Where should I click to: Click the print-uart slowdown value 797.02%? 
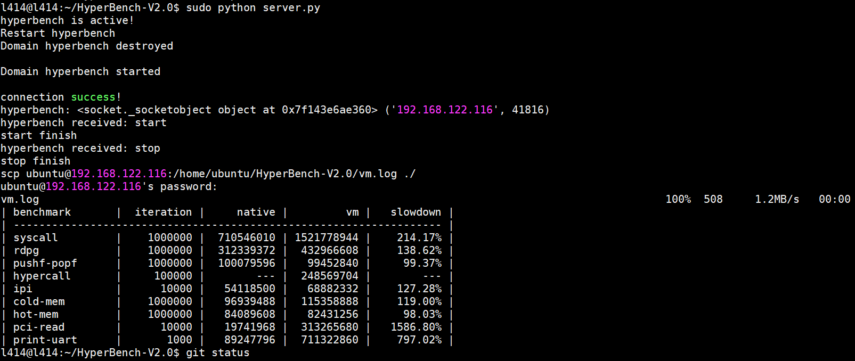(x=419, y=340)
